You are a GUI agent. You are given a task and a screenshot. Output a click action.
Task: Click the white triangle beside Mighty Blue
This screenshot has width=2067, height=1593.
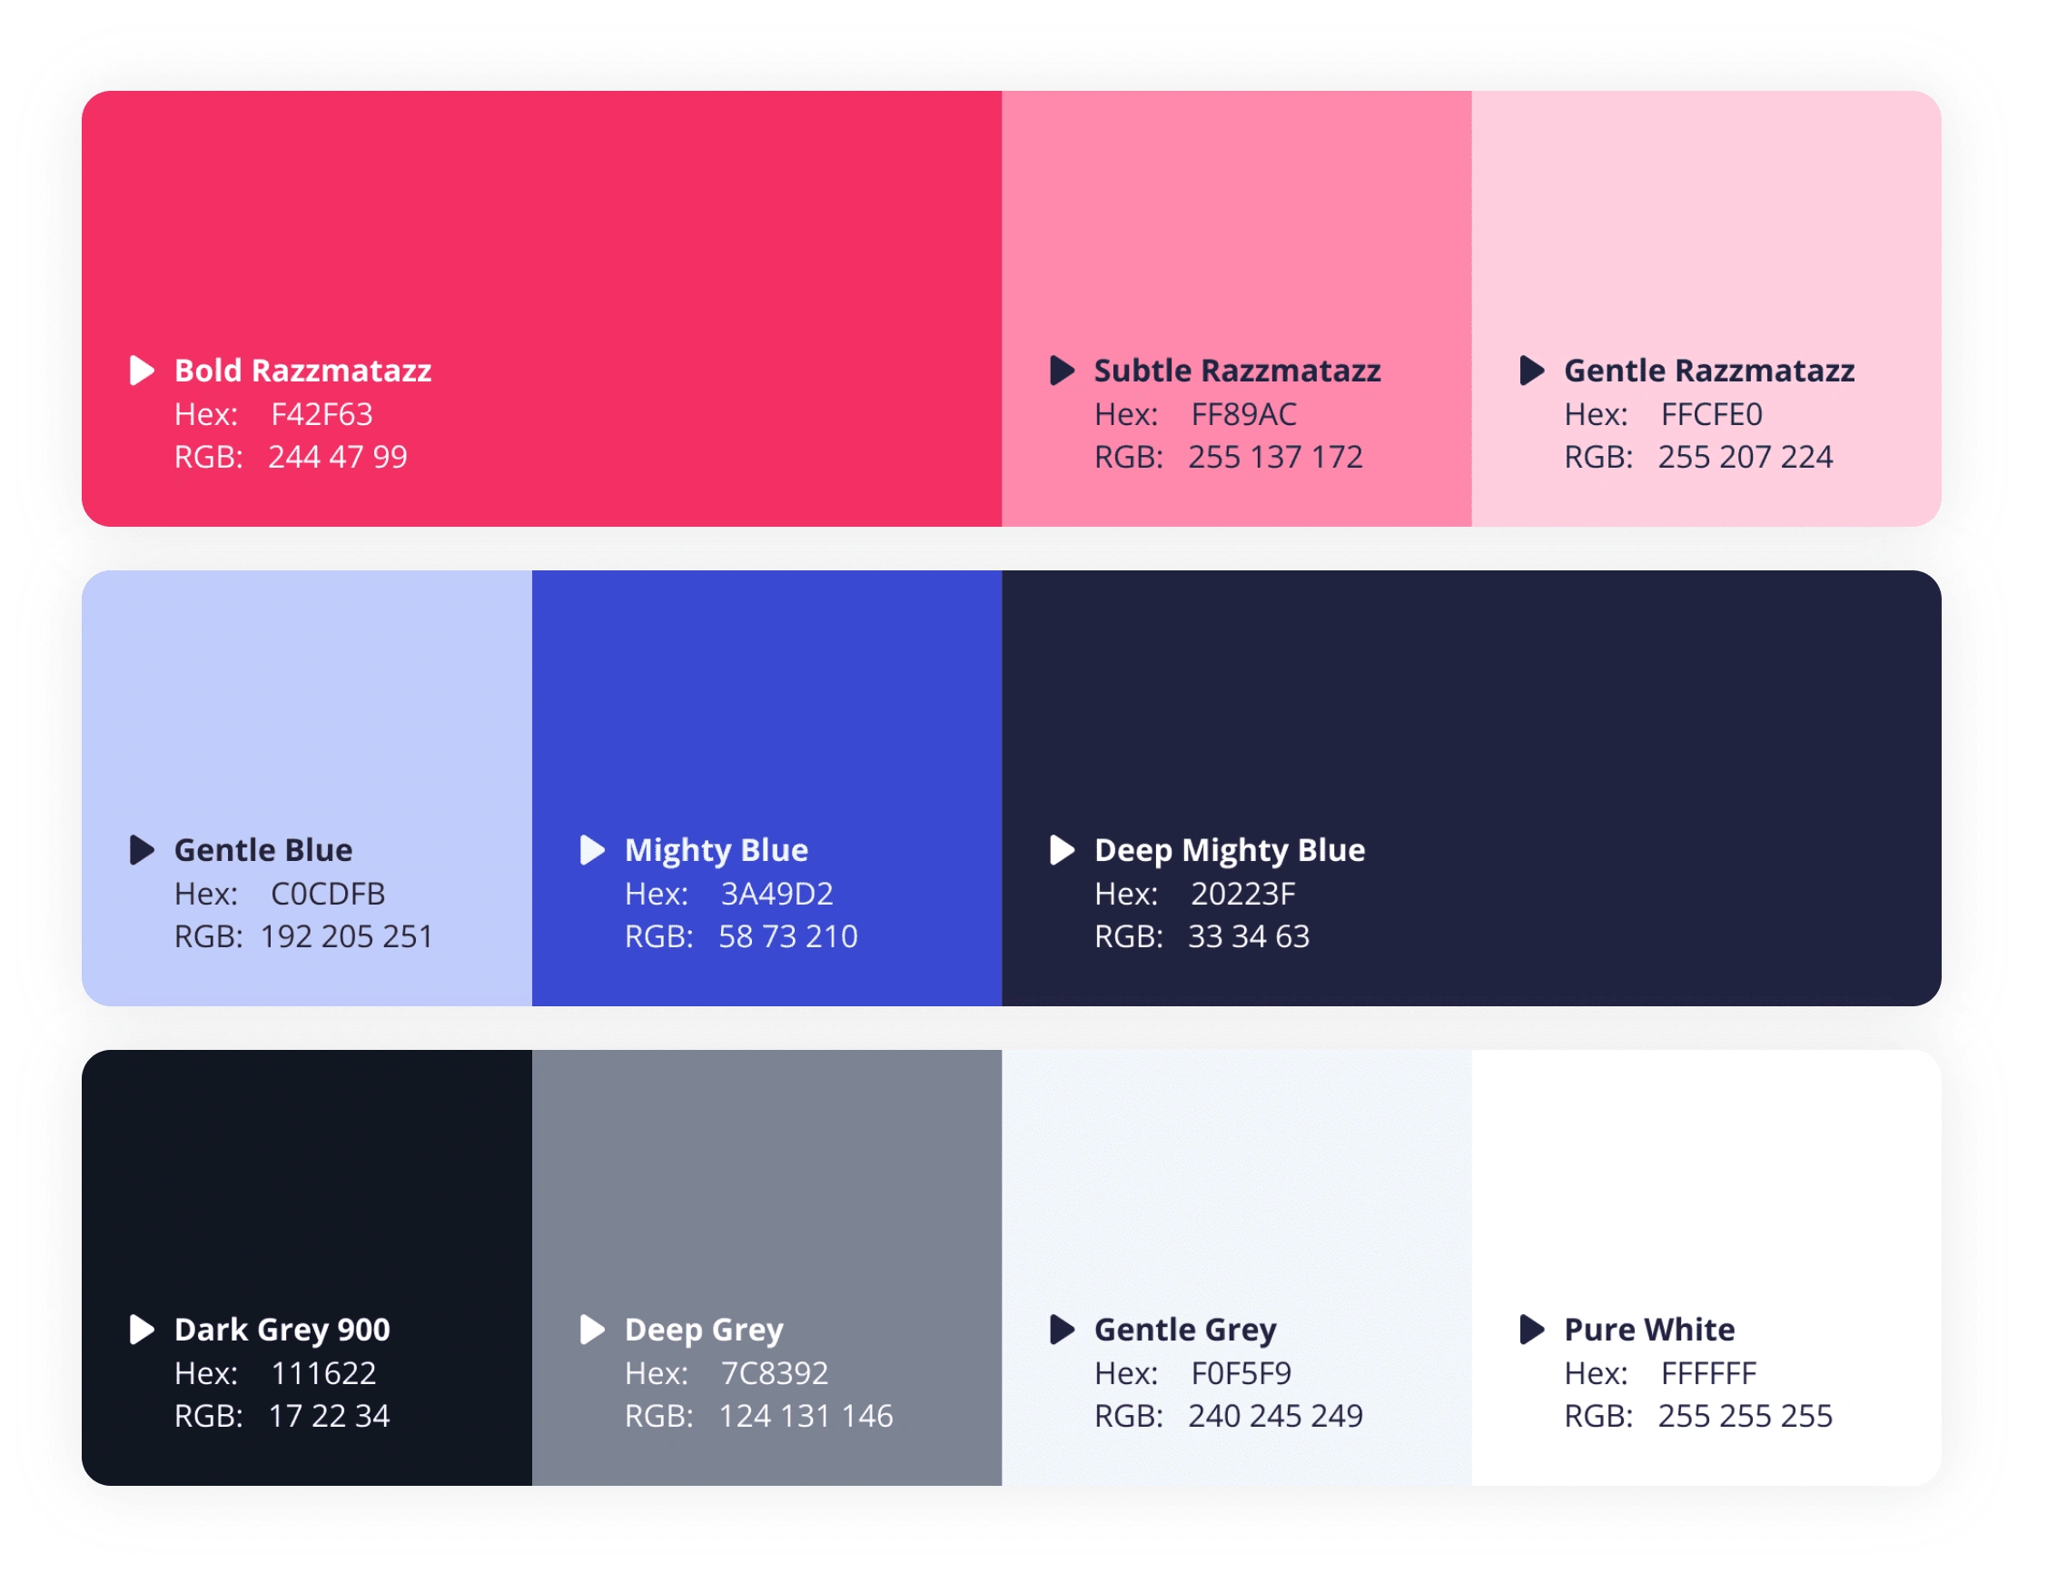pos(591,850)
